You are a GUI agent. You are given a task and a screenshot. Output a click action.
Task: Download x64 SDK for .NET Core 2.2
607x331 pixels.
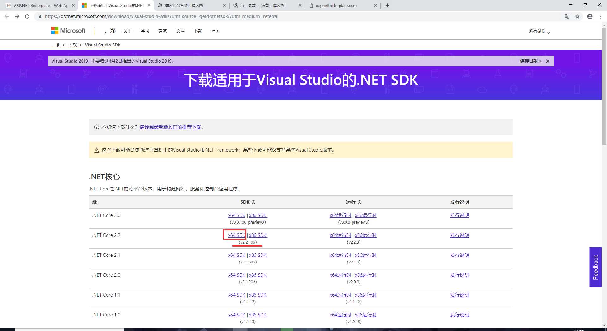[x=237, y=235]
